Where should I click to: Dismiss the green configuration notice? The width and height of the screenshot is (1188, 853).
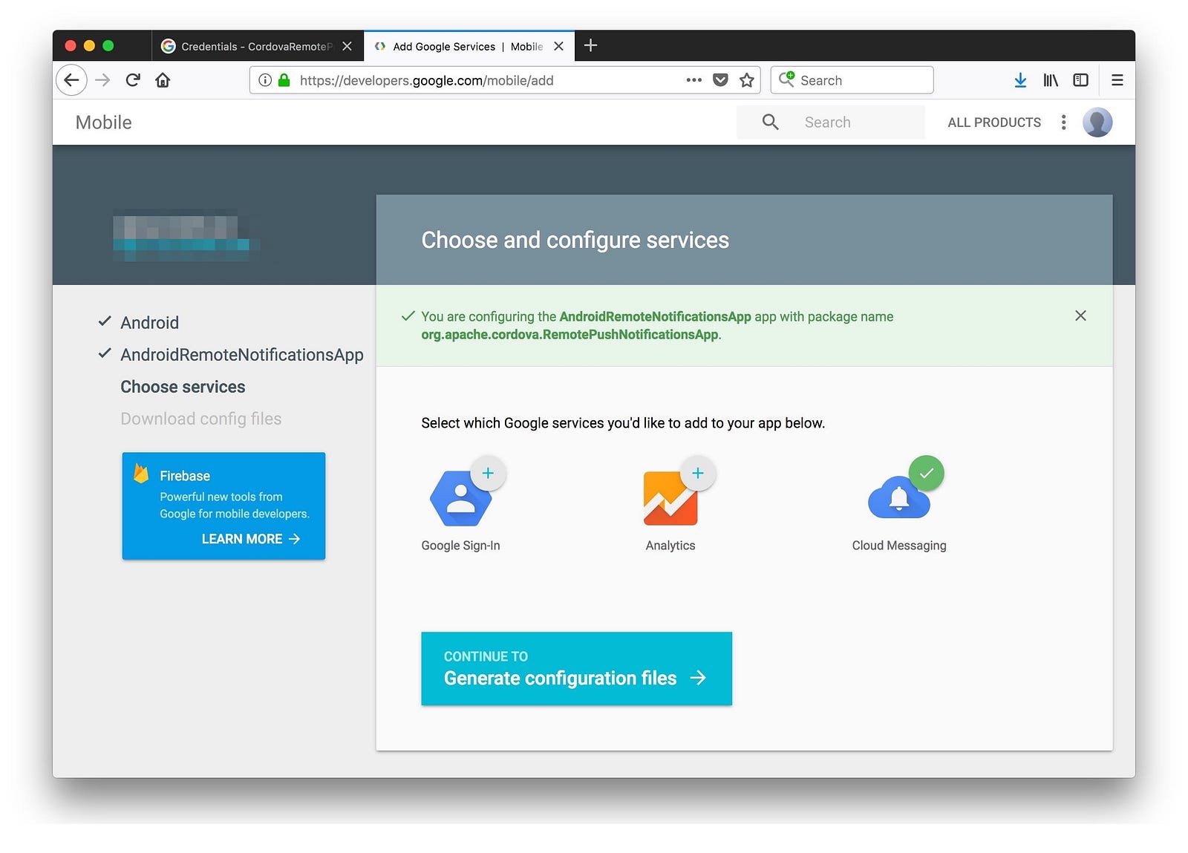pyautogui.click(x=1080, y=316)
